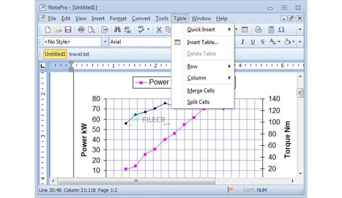Apply the font color tool
Image resolution: width=342 pixels, height=198 pixels.
coord(273,41)
